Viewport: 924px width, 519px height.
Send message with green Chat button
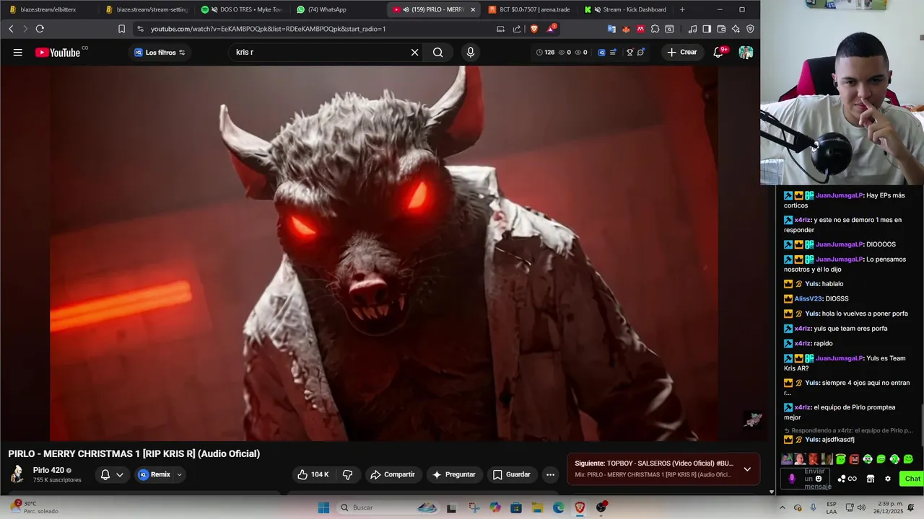912,479
